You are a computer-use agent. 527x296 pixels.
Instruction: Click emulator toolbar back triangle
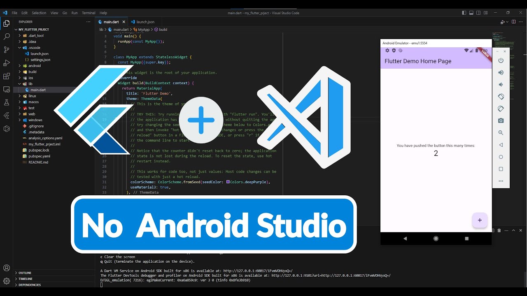501,145
